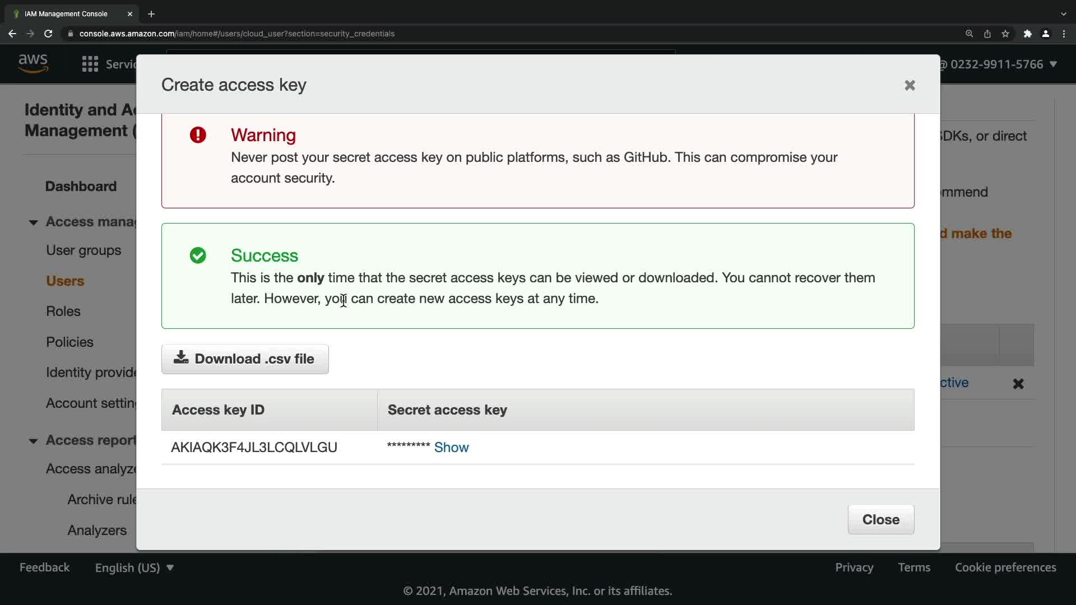The height and width of the screenshot is (605, 1076).
Task: Open the Roles sidebar item
Action: 63,311
